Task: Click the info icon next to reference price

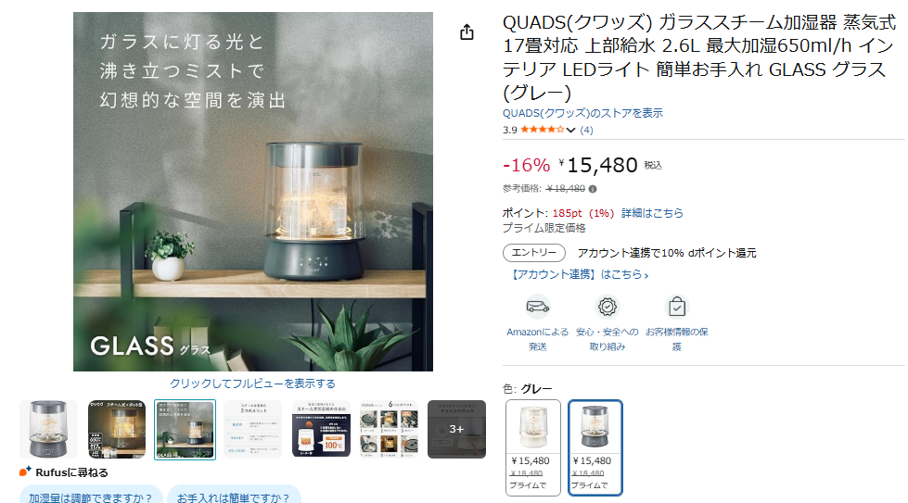Action: click(593, 188)
